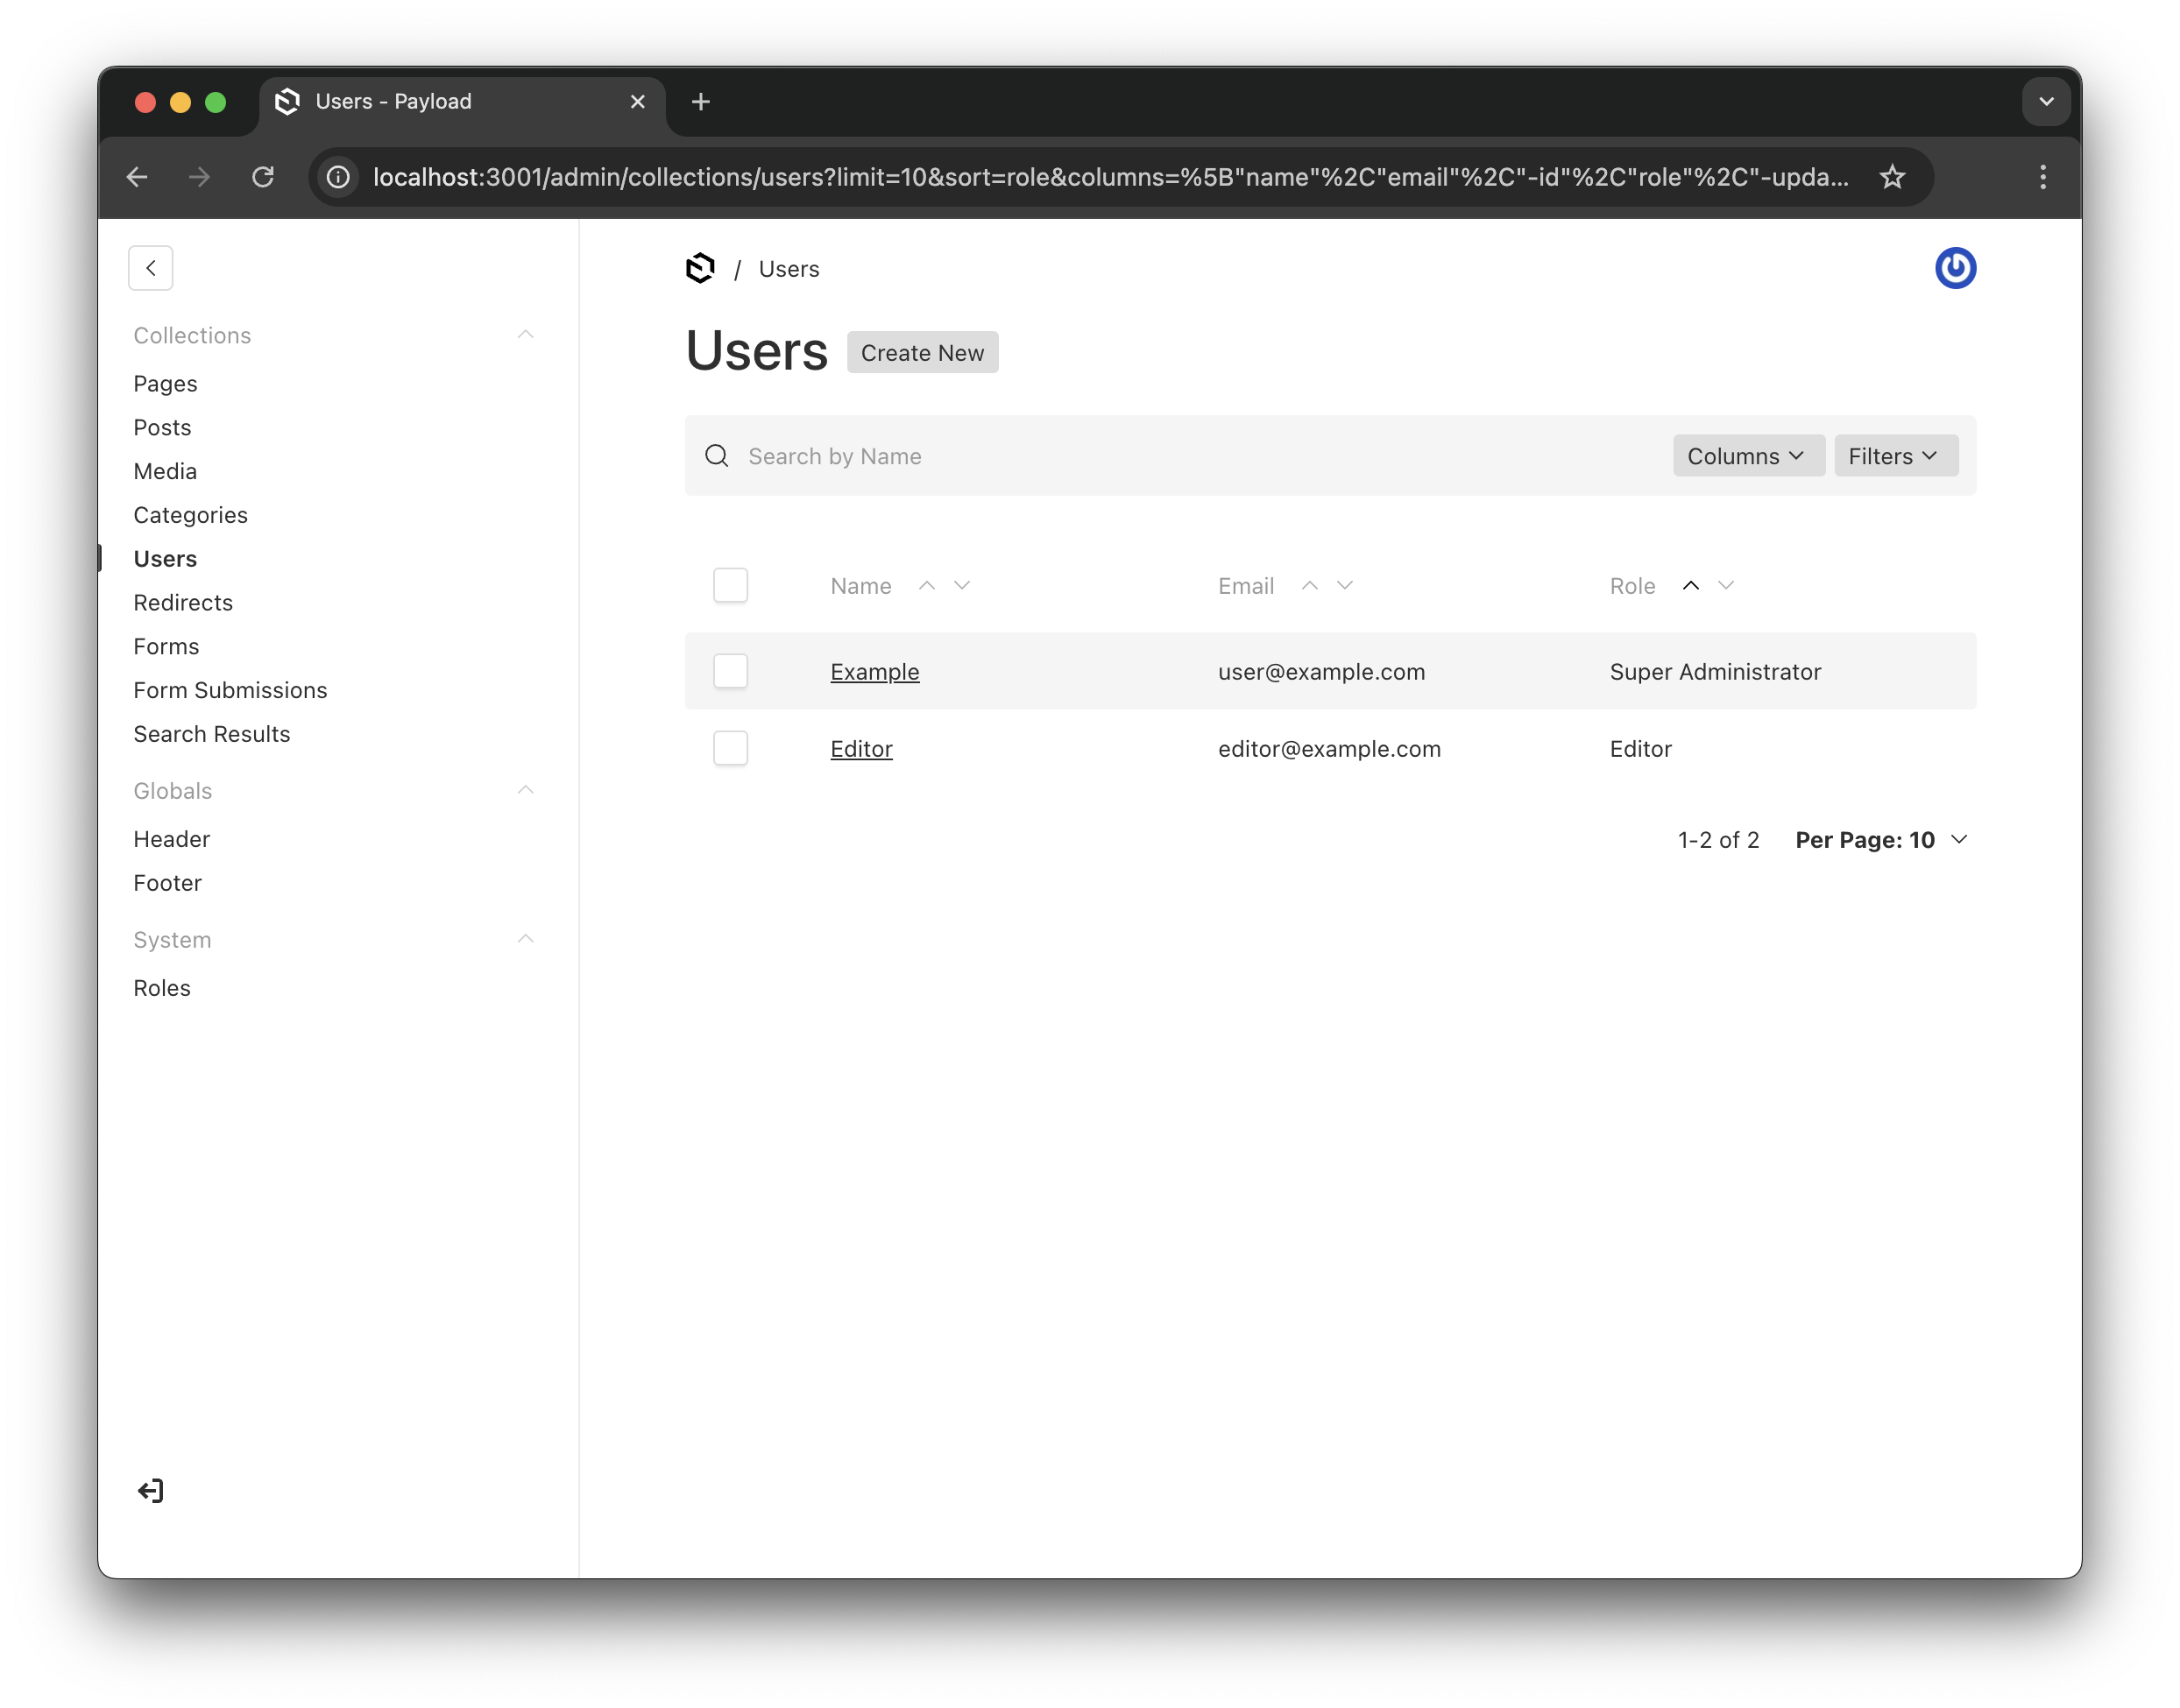Open Roles in the System section

pos(162,988)
